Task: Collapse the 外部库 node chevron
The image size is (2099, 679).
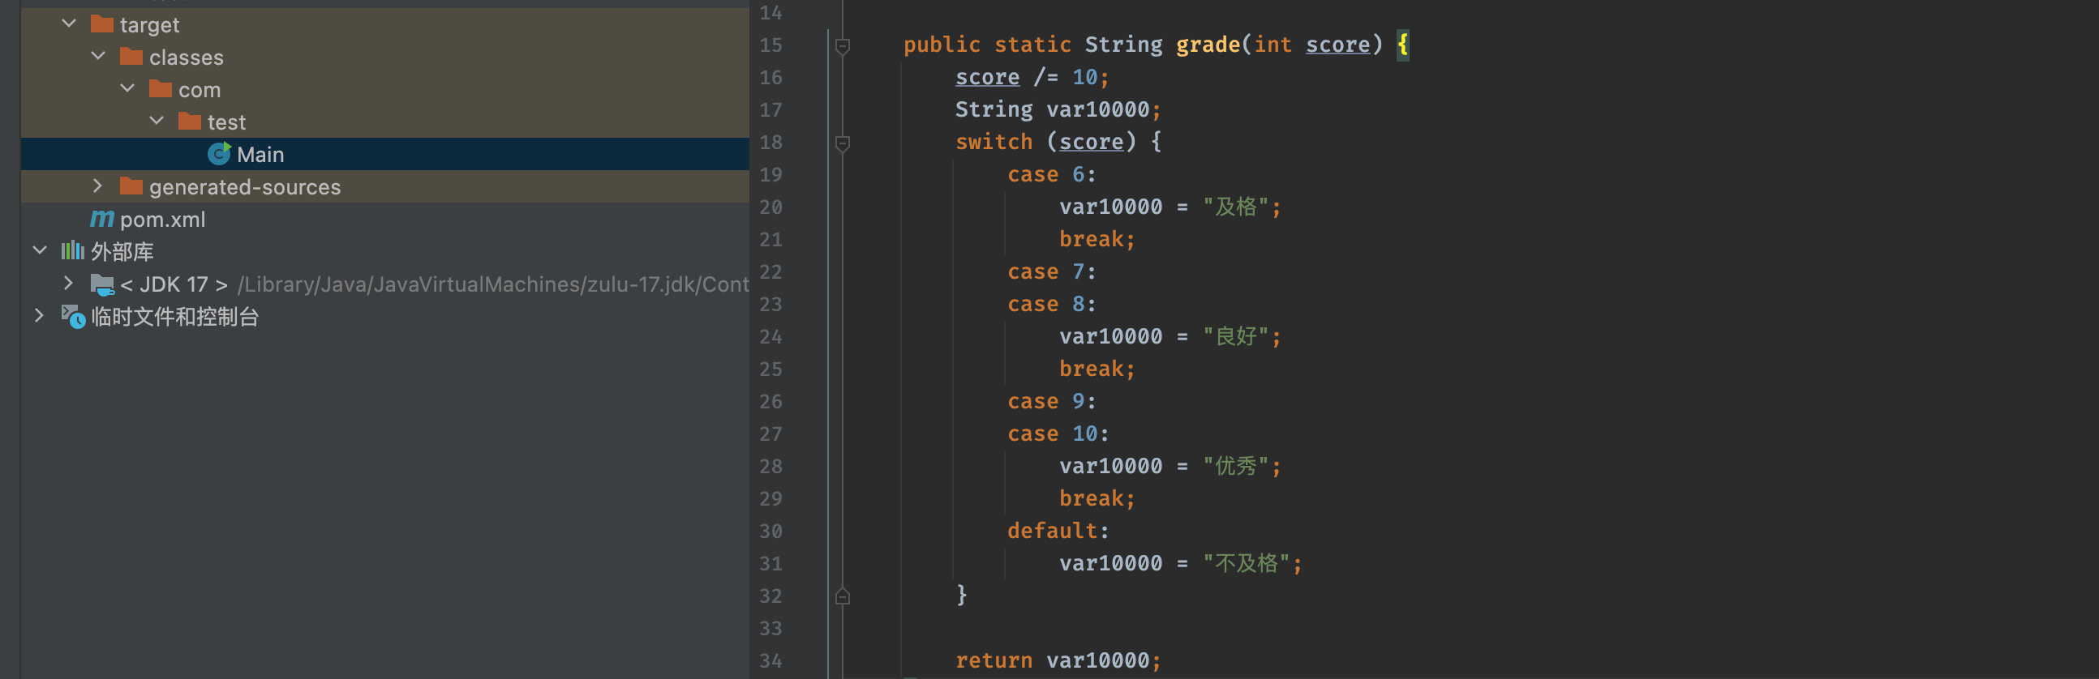Action: pyautogui.click(x=40, y=250)
